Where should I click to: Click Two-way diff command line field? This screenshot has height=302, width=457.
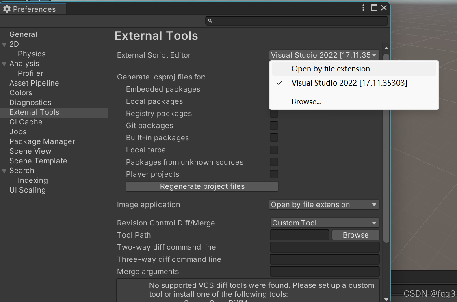[325, 247]
